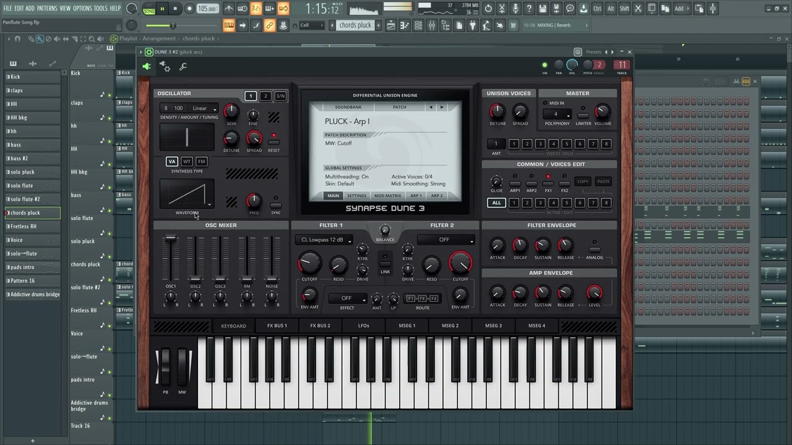
Task: Toggle the link to controller chain icon
Action: [270, 25]
